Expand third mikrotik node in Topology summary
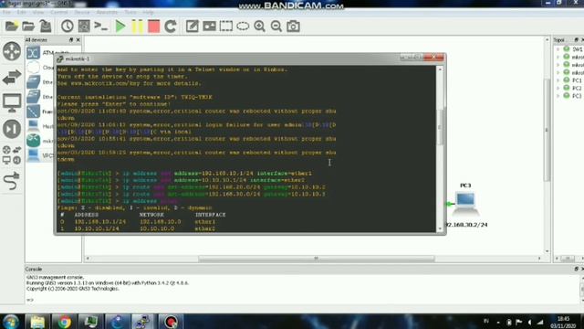The width and height of the screenshot is (584, 329). point(558,72)
